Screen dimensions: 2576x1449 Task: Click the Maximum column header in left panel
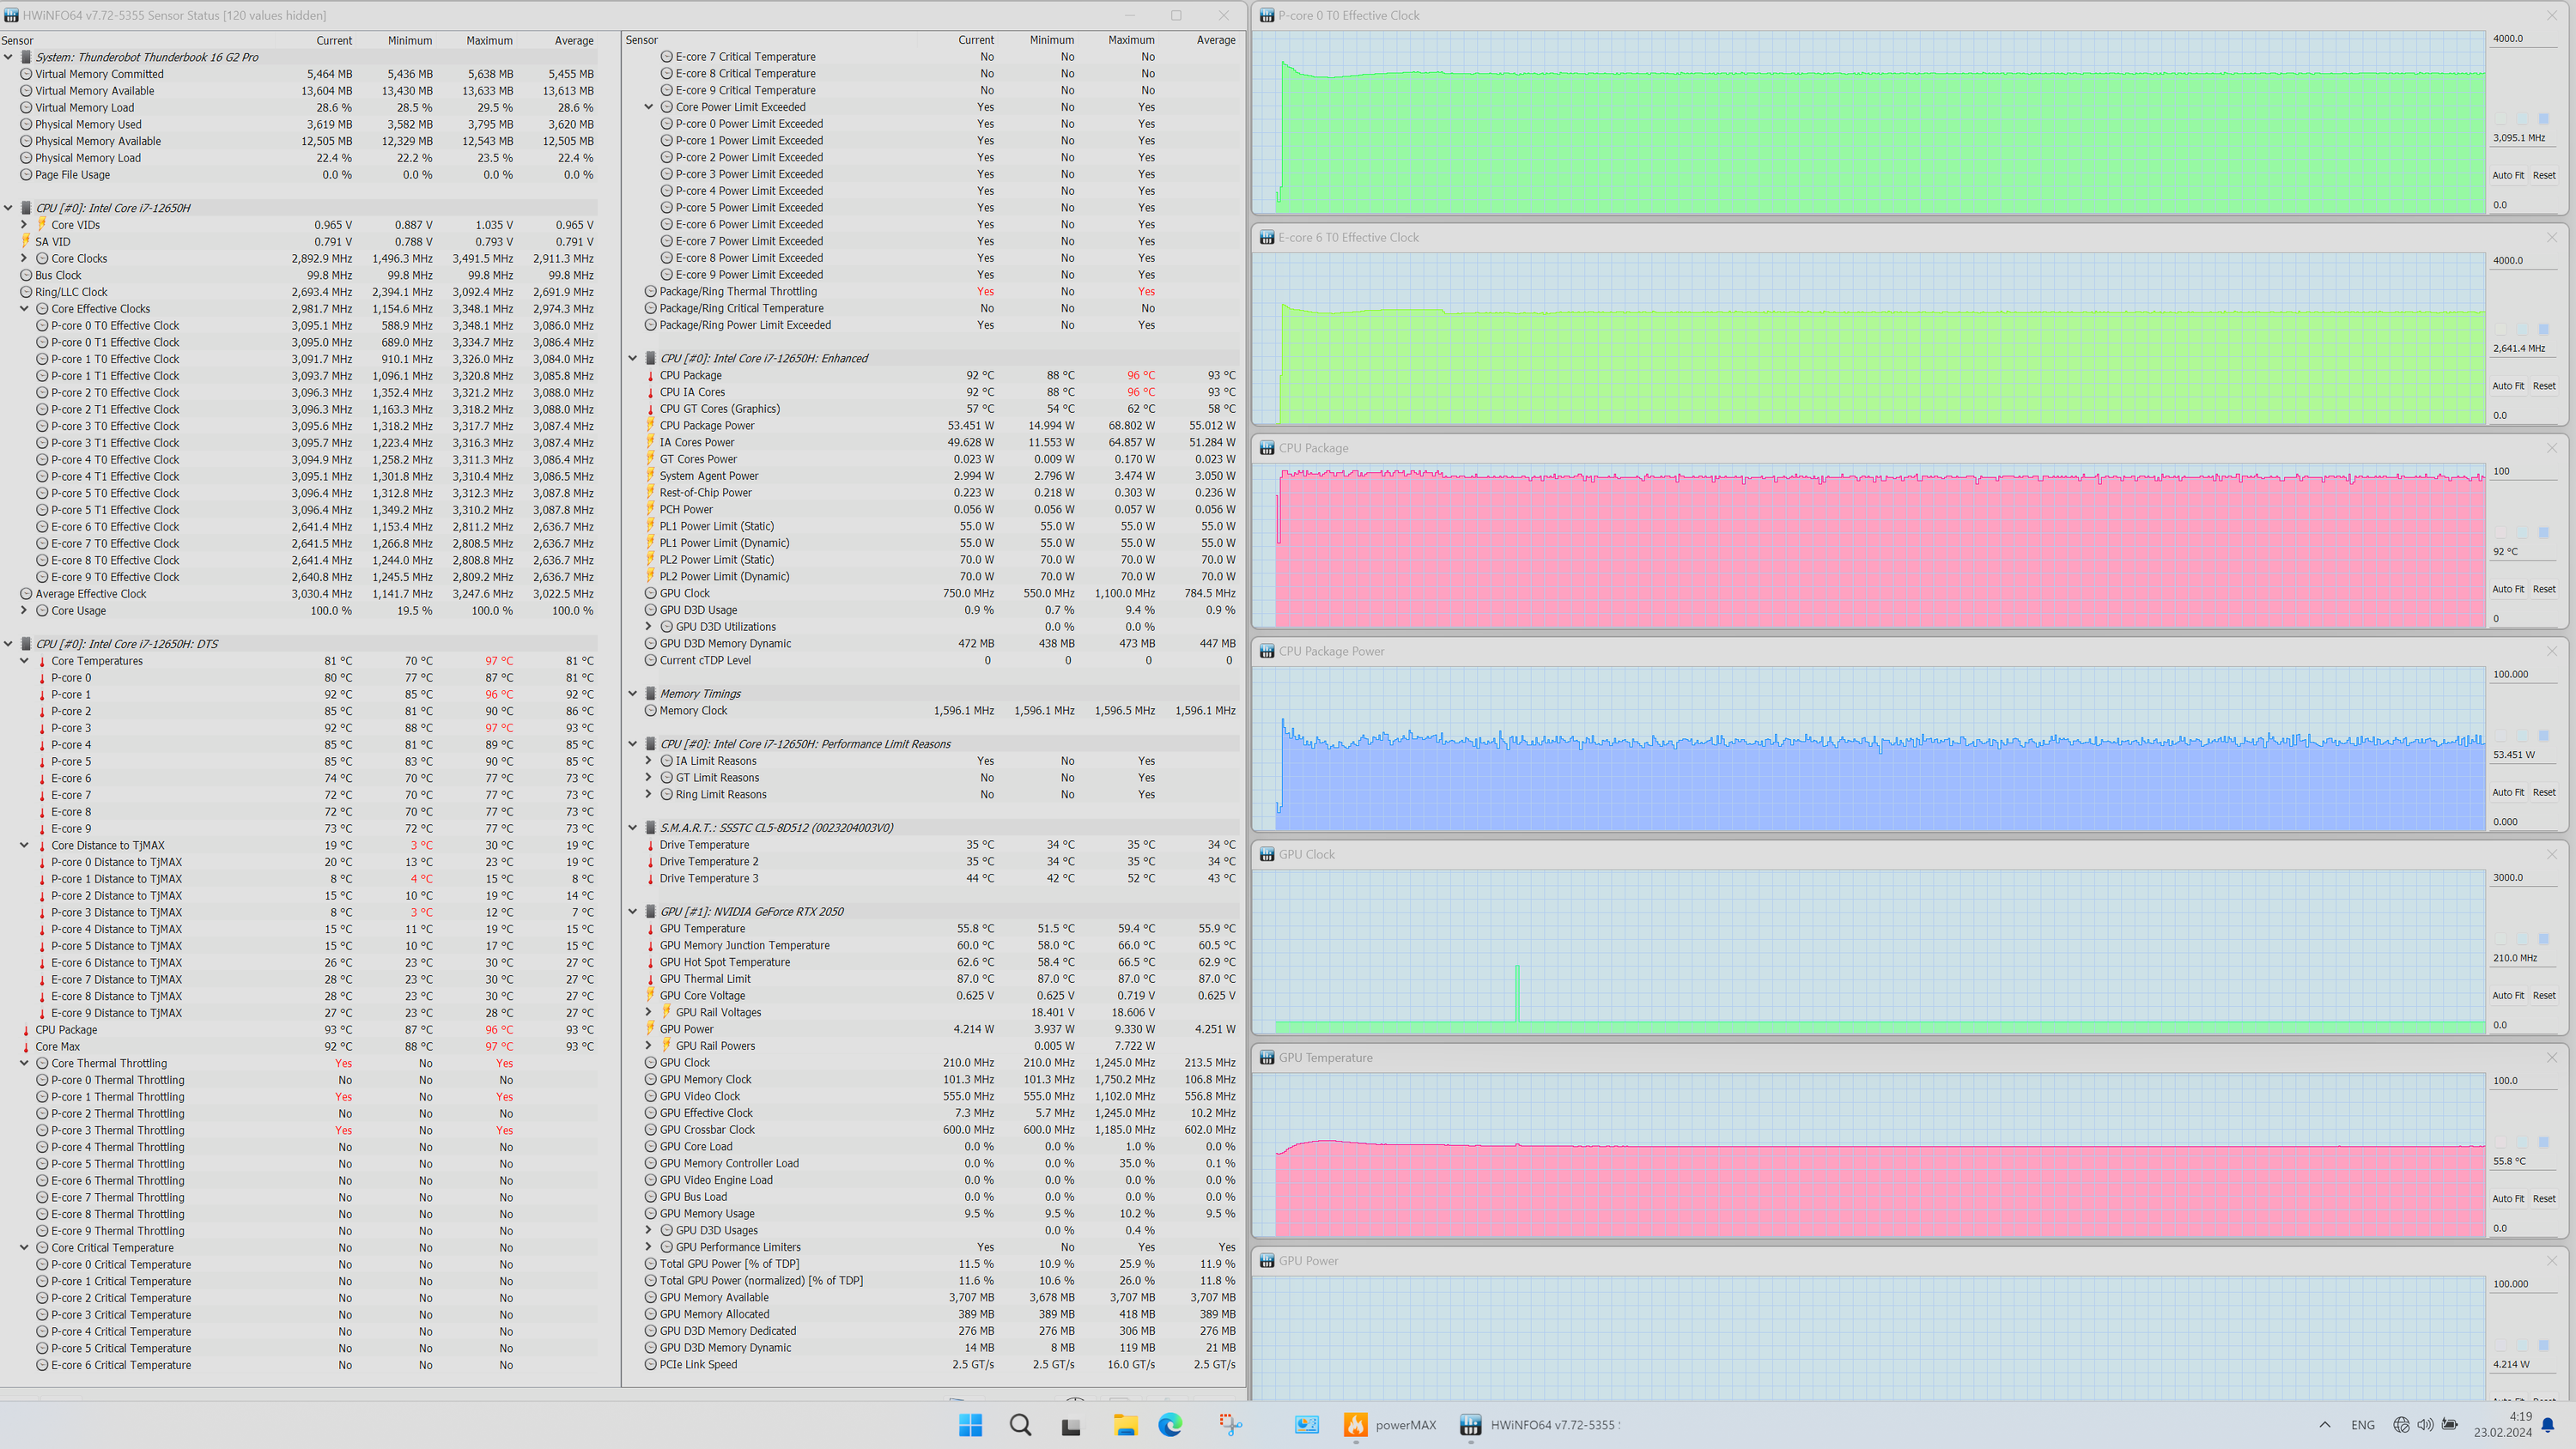click(x=489, y=41)
